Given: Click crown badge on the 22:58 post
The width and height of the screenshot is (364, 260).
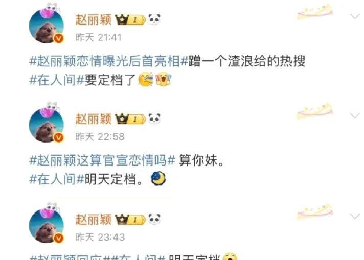Looking at the screenshot, I should (130, 119).
